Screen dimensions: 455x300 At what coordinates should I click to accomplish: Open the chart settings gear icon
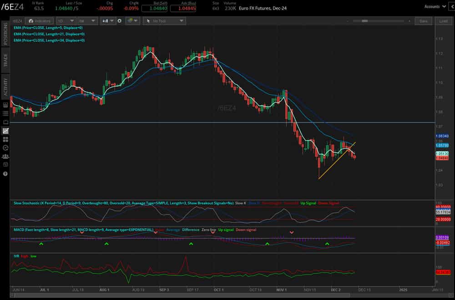pos(118,20)
